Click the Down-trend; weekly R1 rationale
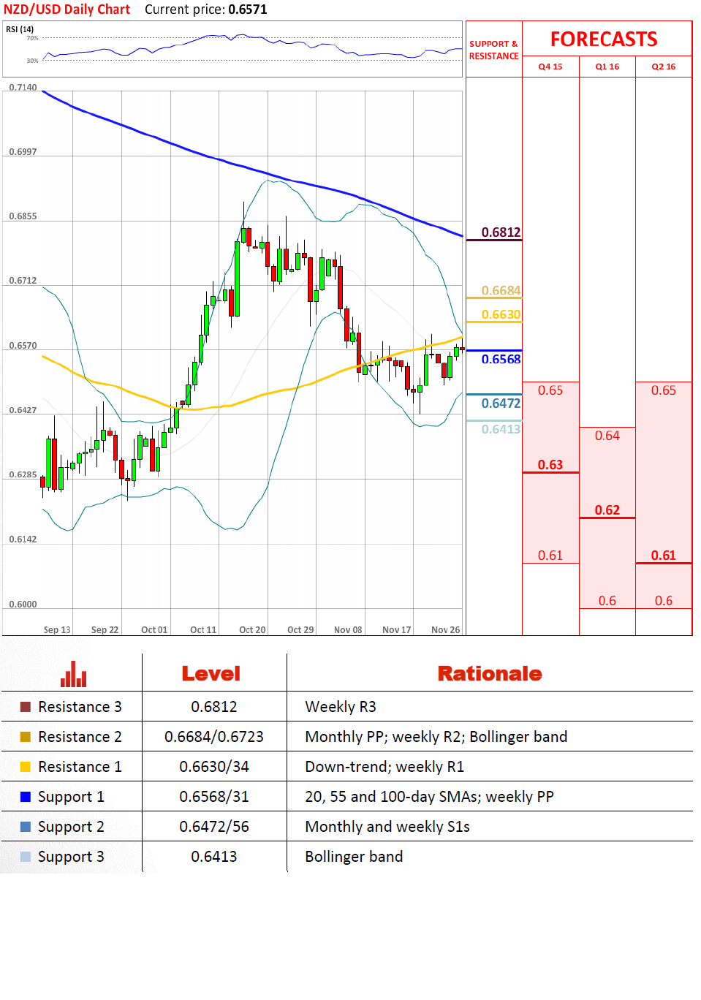The image size is (701, 1000). (x=384, y=767)
